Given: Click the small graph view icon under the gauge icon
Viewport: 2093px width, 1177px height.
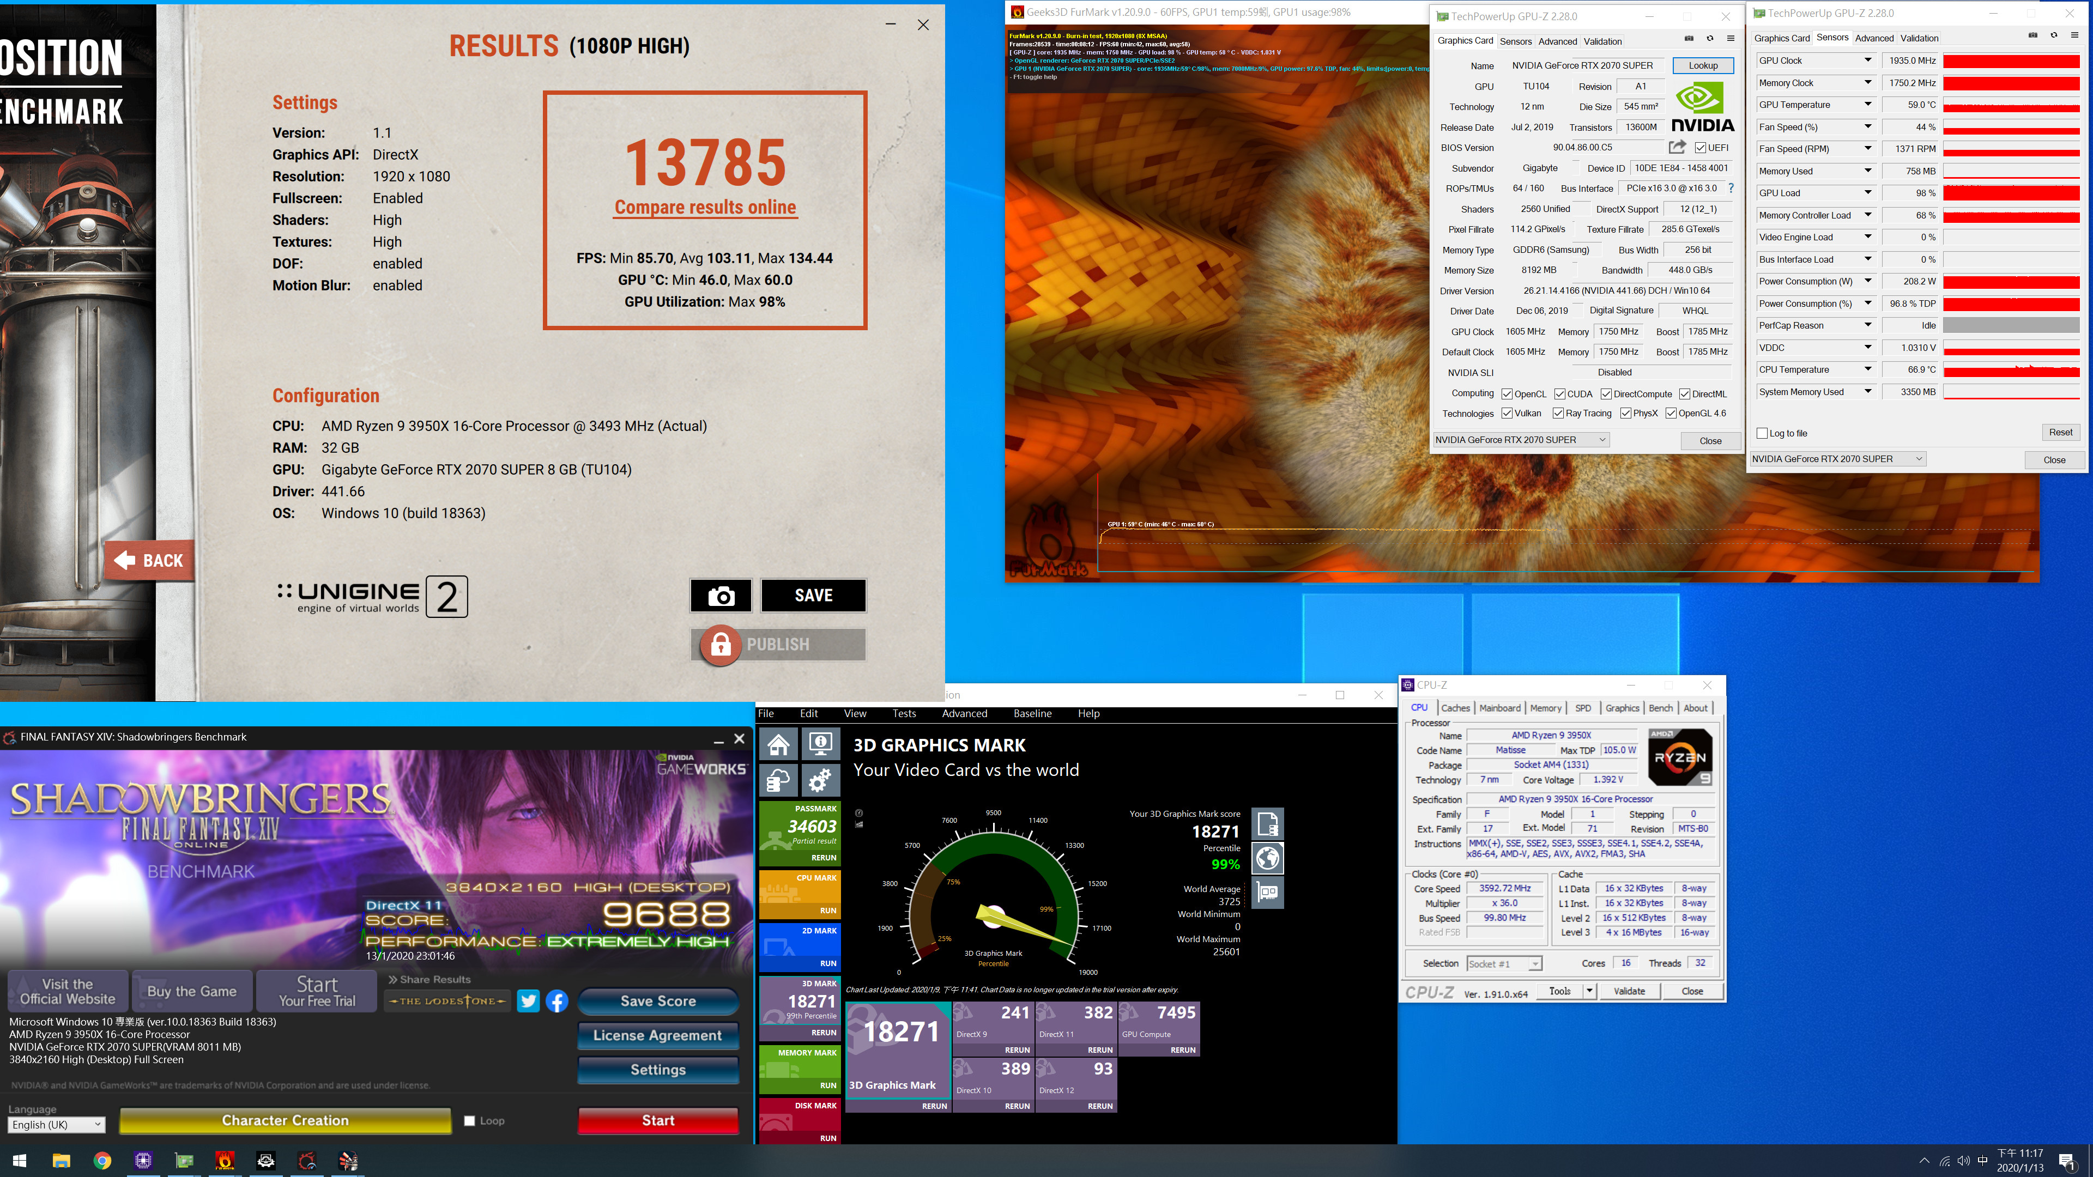Looking at the screenshot, I should tap(859, 824).
